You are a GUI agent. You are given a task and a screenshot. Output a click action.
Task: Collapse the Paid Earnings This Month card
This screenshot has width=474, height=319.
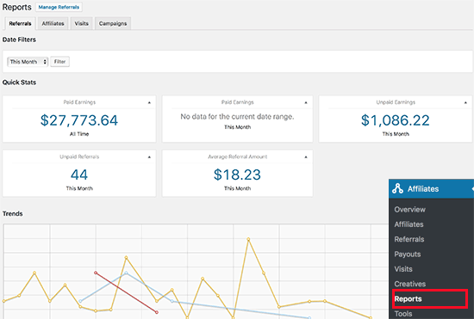coord(306,102)
